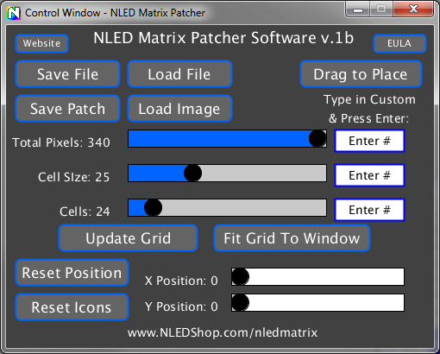Click the Total Pixels slider handle
Screen dimensions: 440x354
317,138
